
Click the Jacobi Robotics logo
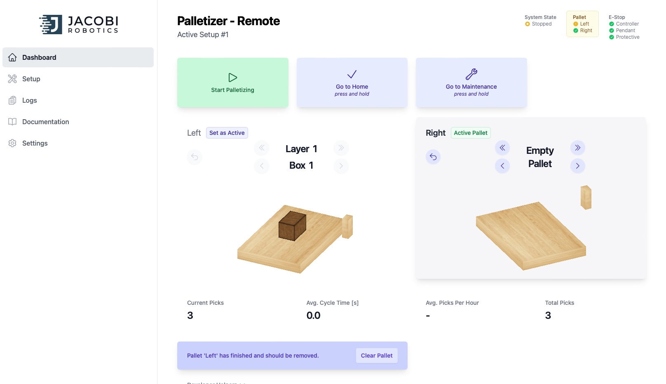[x=79, y=25]
